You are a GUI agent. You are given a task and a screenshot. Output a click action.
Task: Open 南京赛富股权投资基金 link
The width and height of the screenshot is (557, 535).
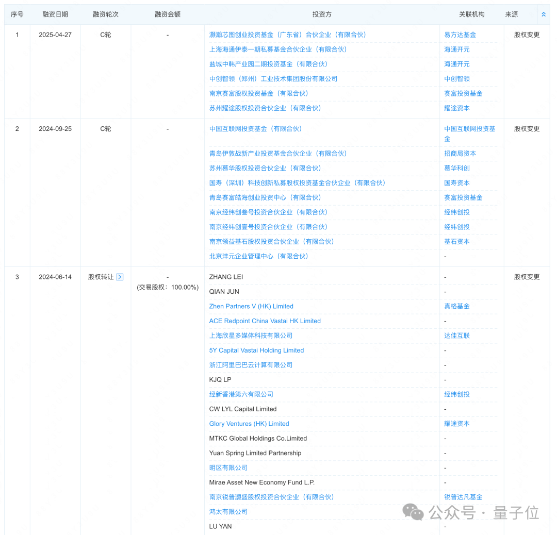click(258, 93)
